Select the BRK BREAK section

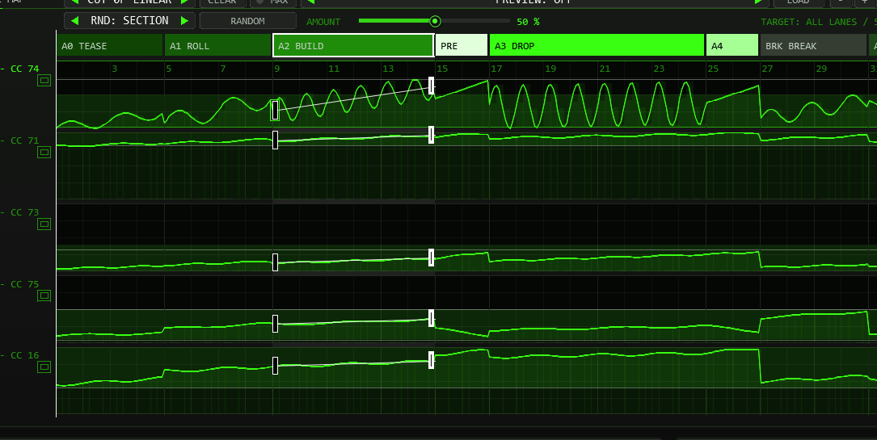pyautogui.click(x=813, y=46)
